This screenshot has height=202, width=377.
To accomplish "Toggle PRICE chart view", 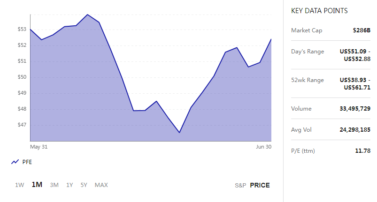I will click(260, 185).
